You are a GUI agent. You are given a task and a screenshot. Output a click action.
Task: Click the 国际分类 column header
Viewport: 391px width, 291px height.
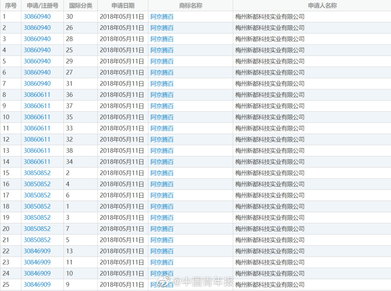tap(80, 5)
